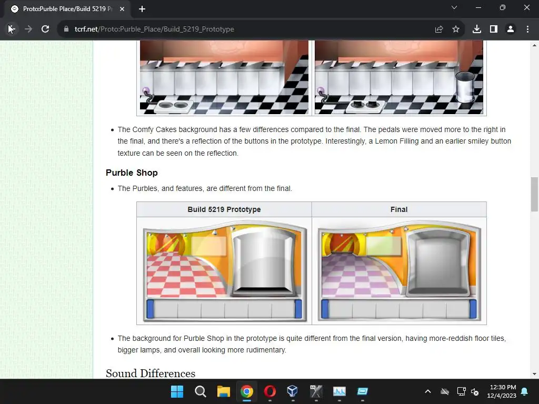Click the Build 5219 Prototype table header
The image size is (539, 404).
click(x=224, y=209)
